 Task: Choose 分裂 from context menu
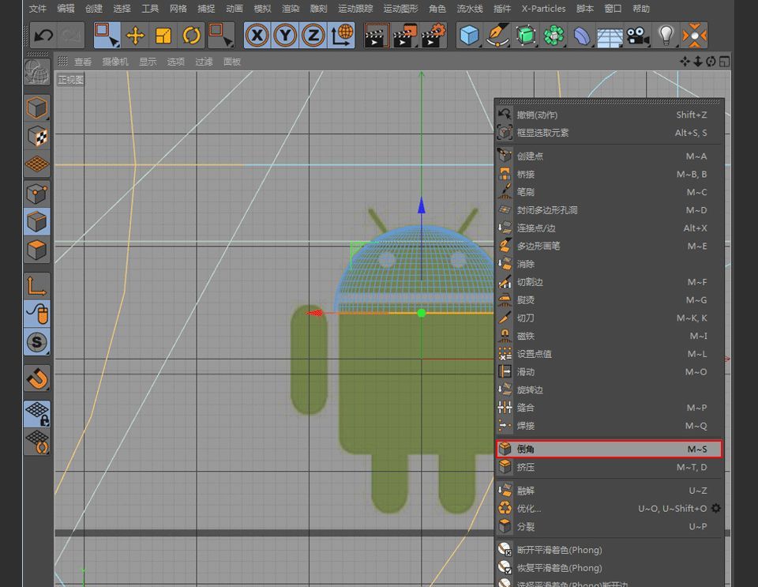[609, 526]
